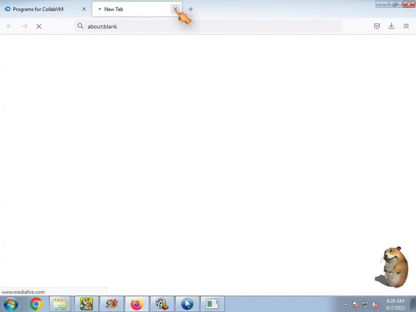This screenshot has width=416, height=312.
Task: Click the muted volume speaker tray icon
Action: click(375, 304)
